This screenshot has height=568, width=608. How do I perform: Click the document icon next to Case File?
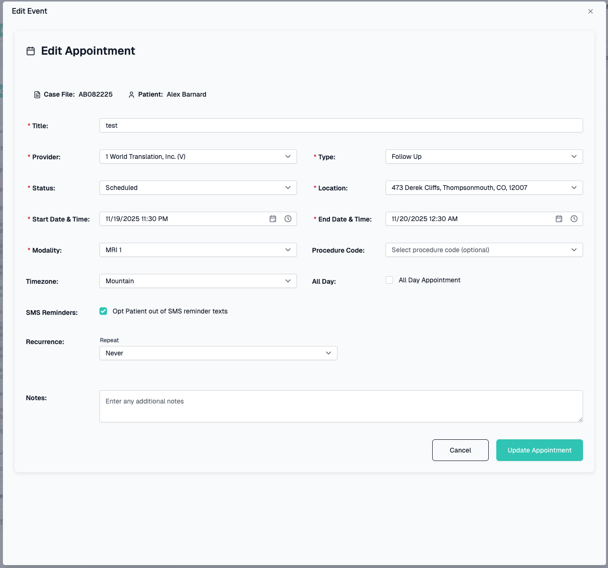pos(37,94)
